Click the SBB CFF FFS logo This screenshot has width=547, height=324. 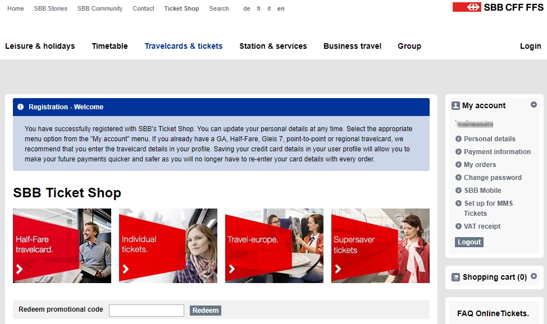click(x=498, y=7)
